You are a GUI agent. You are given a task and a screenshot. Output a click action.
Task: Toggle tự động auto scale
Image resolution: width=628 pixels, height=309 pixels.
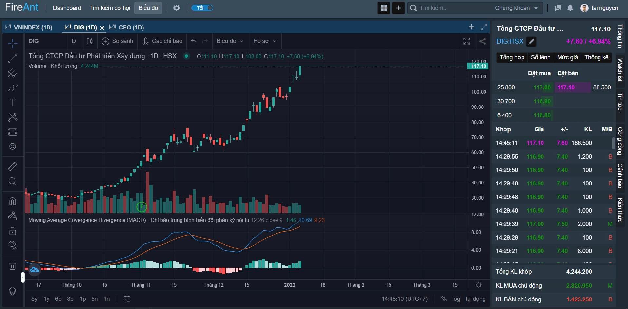point(476,299)
